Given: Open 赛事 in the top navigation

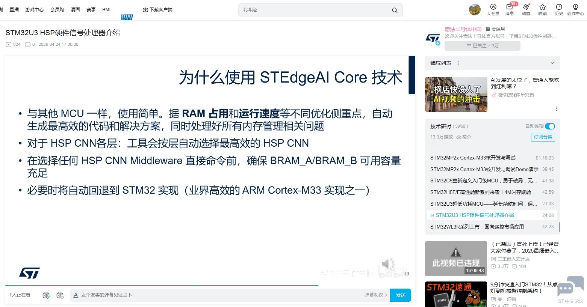Looking at the screenshot, I should click(x=91, y=10).
